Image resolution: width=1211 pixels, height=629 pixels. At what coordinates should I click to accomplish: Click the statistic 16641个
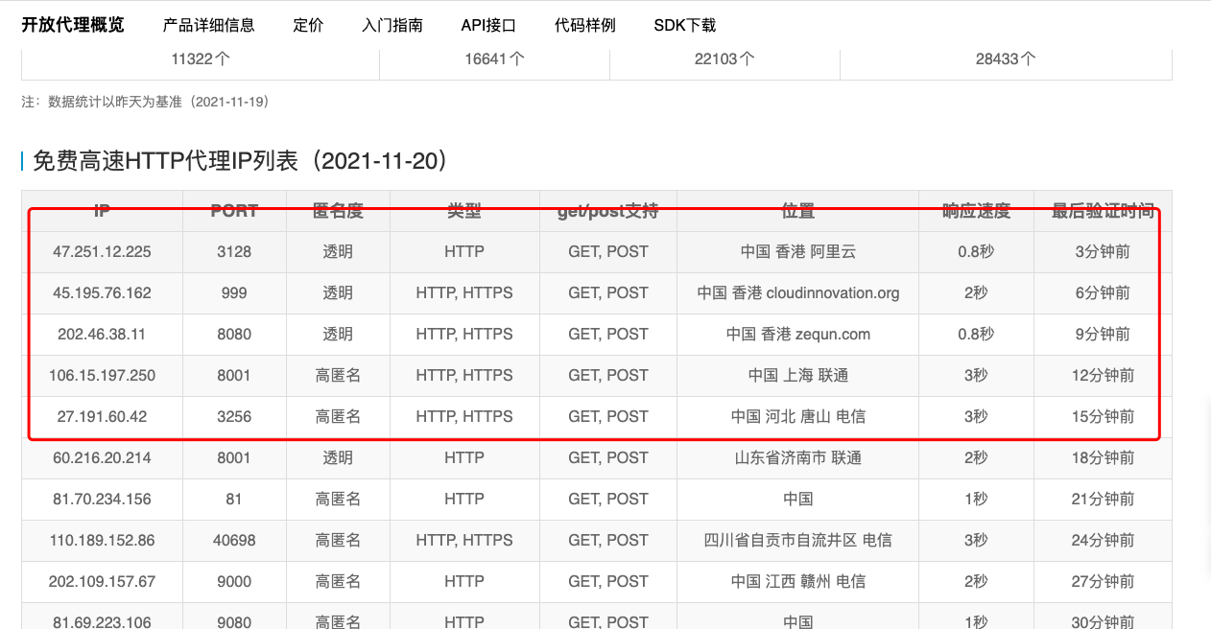[494, 58]
